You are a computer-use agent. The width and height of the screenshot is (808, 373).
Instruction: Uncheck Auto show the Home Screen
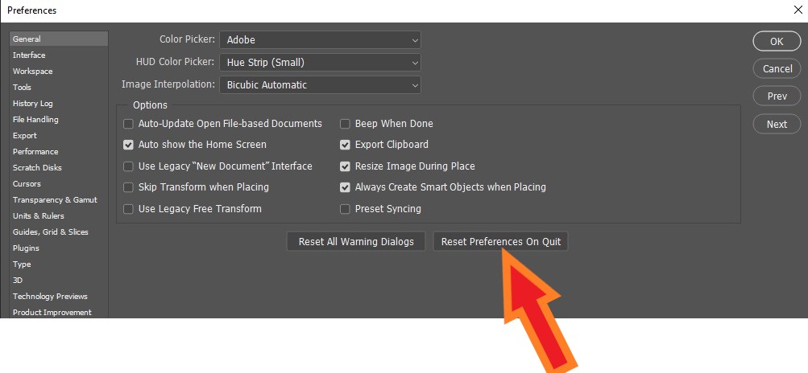(128, 145)
